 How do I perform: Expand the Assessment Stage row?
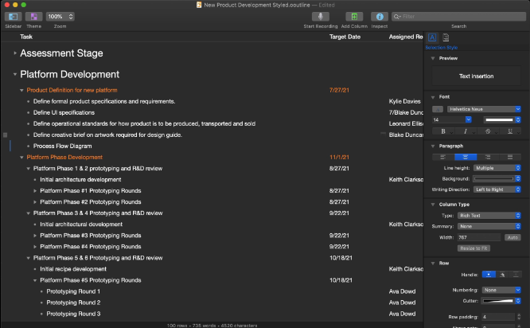point(15,53)
